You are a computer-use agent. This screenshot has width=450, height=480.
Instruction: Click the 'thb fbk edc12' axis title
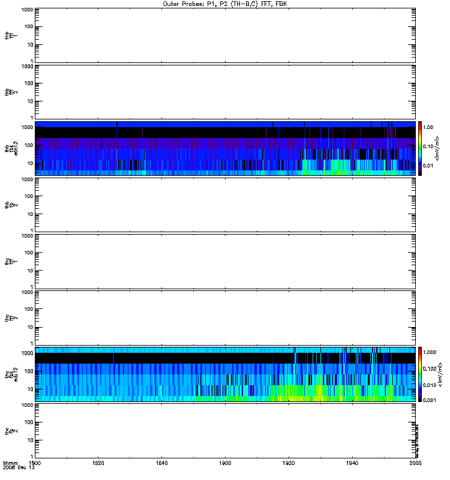[11, 148]
